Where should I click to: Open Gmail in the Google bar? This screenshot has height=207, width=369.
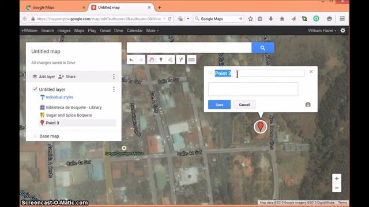[105, 30]
